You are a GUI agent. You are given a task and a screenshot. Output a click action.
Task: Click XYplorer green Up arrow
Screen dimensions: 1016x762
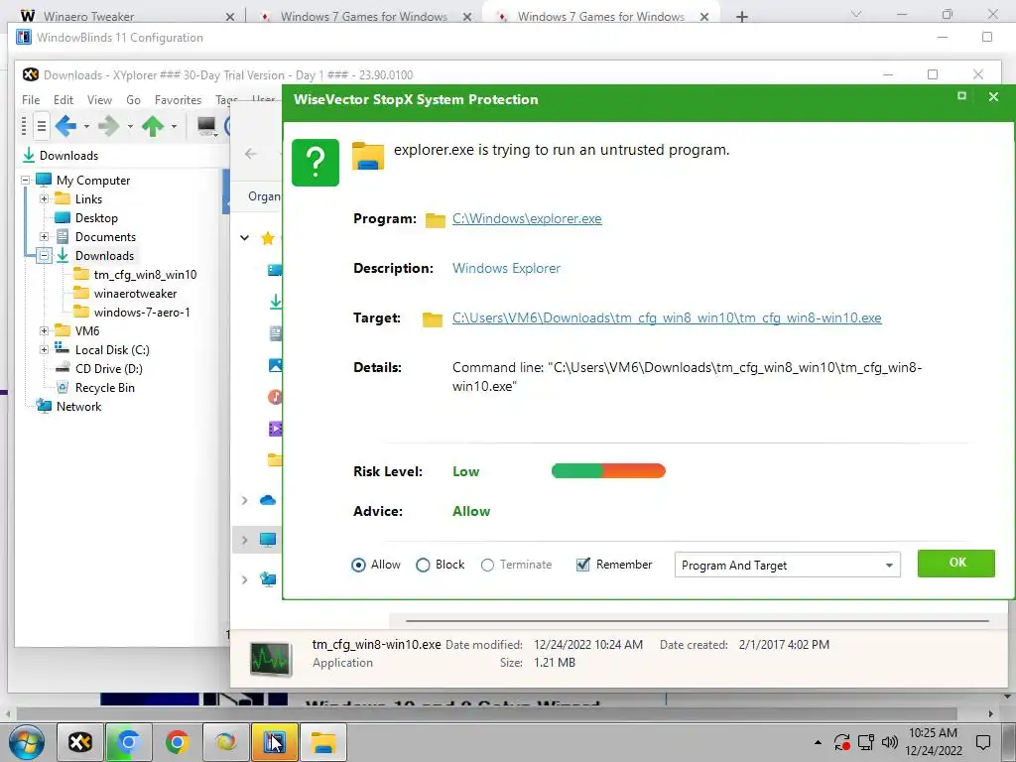(x=153, y=126)
